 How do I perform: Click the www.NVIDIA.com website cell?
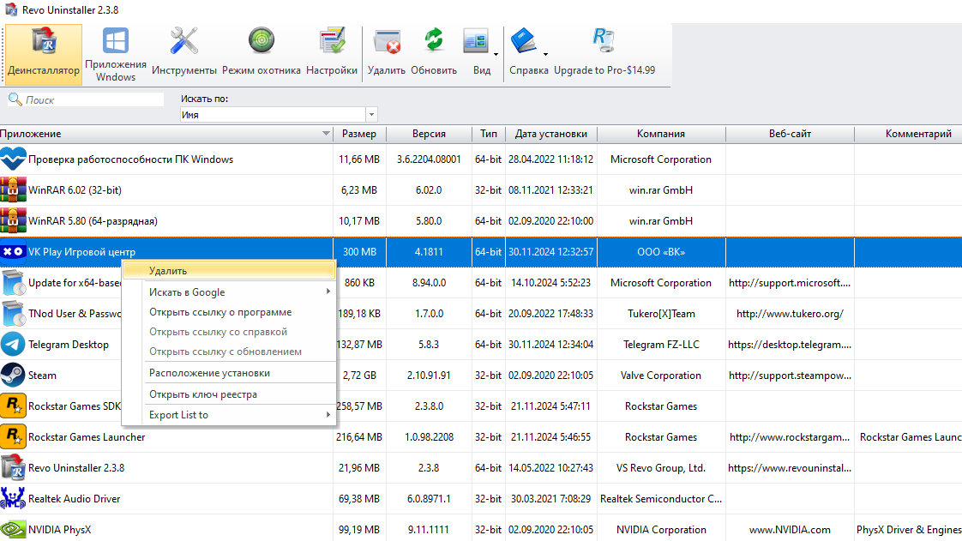point(790,529)
